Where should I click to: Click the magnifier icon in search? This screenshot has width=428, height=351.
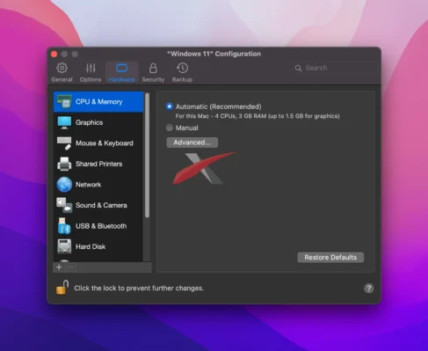[298, 68]
